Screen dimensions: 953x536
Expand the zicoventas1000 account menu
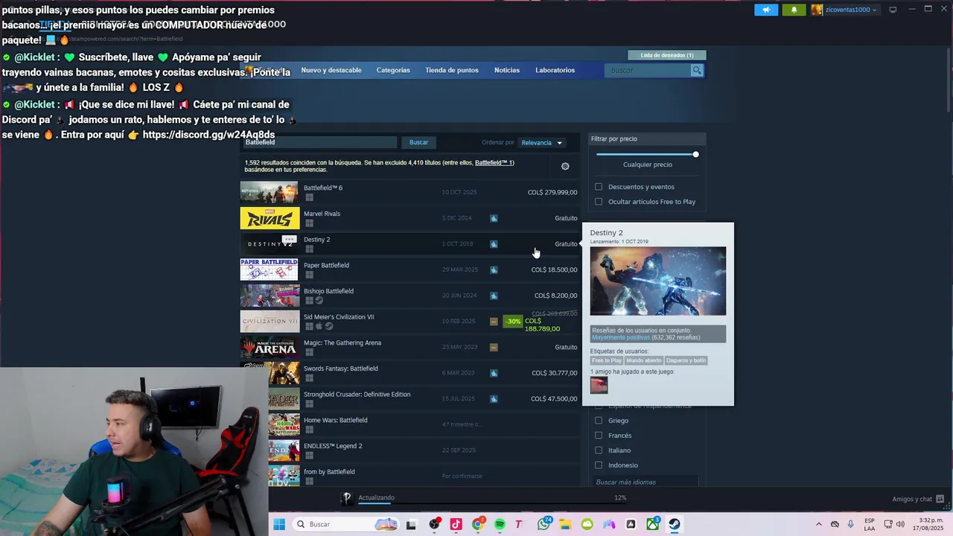(x=844, y=10)
